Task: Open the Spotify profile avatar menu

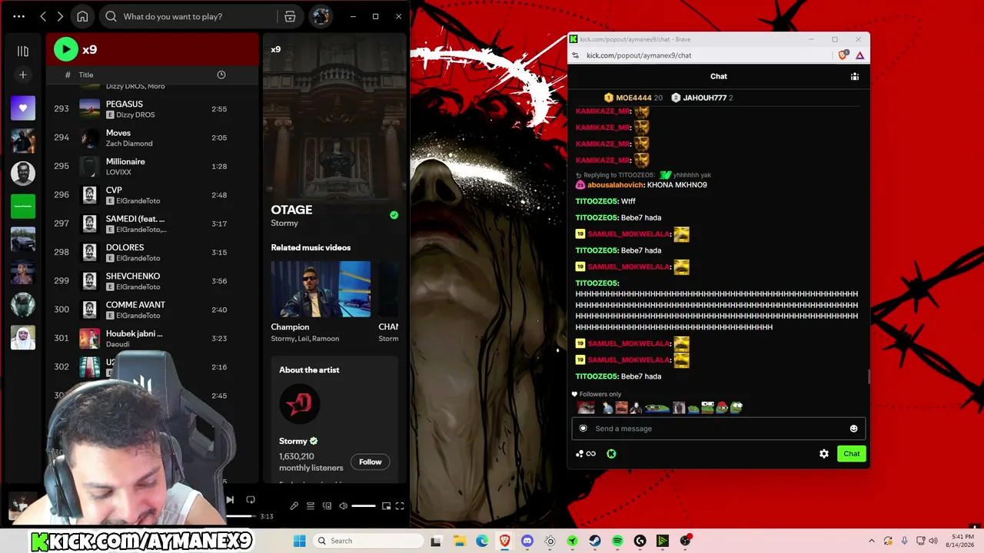Action: [321, 16]
